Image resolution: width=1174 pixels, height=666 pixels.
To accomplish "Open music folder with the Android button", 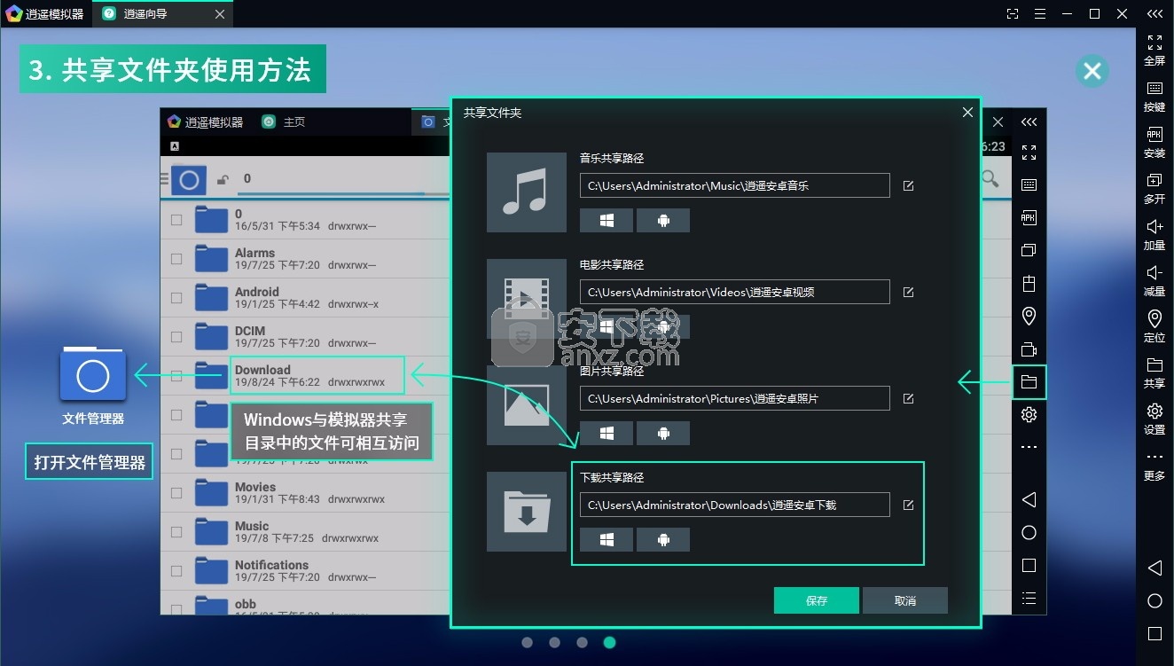I will click(663, 220).
